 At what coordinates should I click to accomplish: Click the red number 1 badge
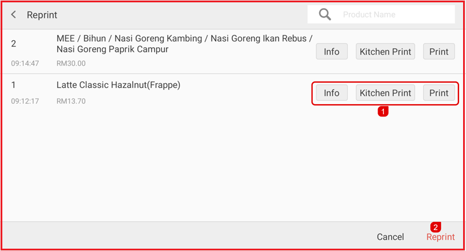383,110
